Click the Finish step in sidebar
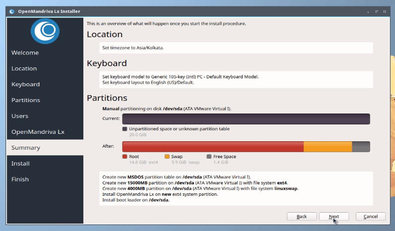The image size is (395, 231). (x=20, y=179)
